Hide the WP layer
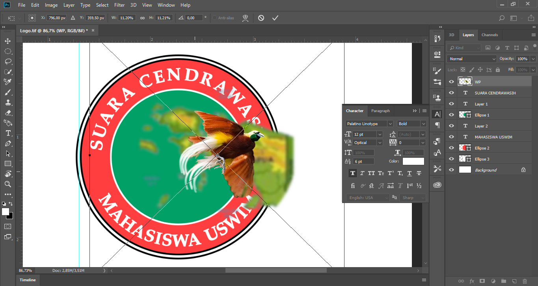 [452, 82]
